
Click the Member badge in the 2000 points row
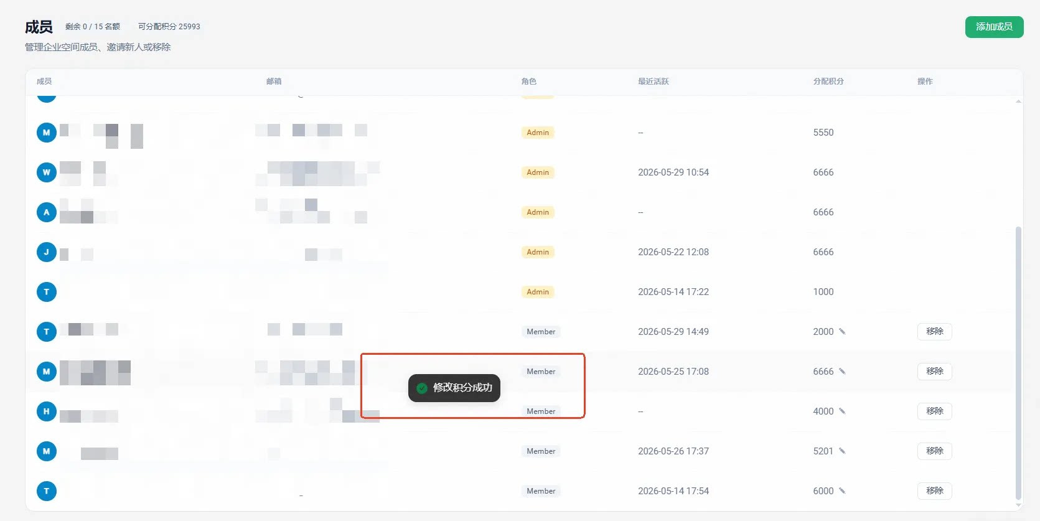pyautogui.click(x=541, y=332)
